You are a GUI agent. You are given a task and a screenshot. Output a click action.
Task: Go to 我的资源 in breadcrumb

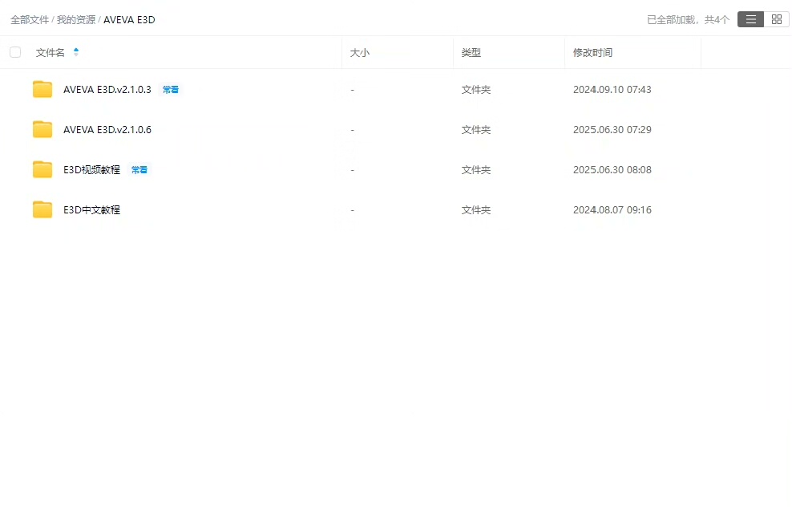76,20
